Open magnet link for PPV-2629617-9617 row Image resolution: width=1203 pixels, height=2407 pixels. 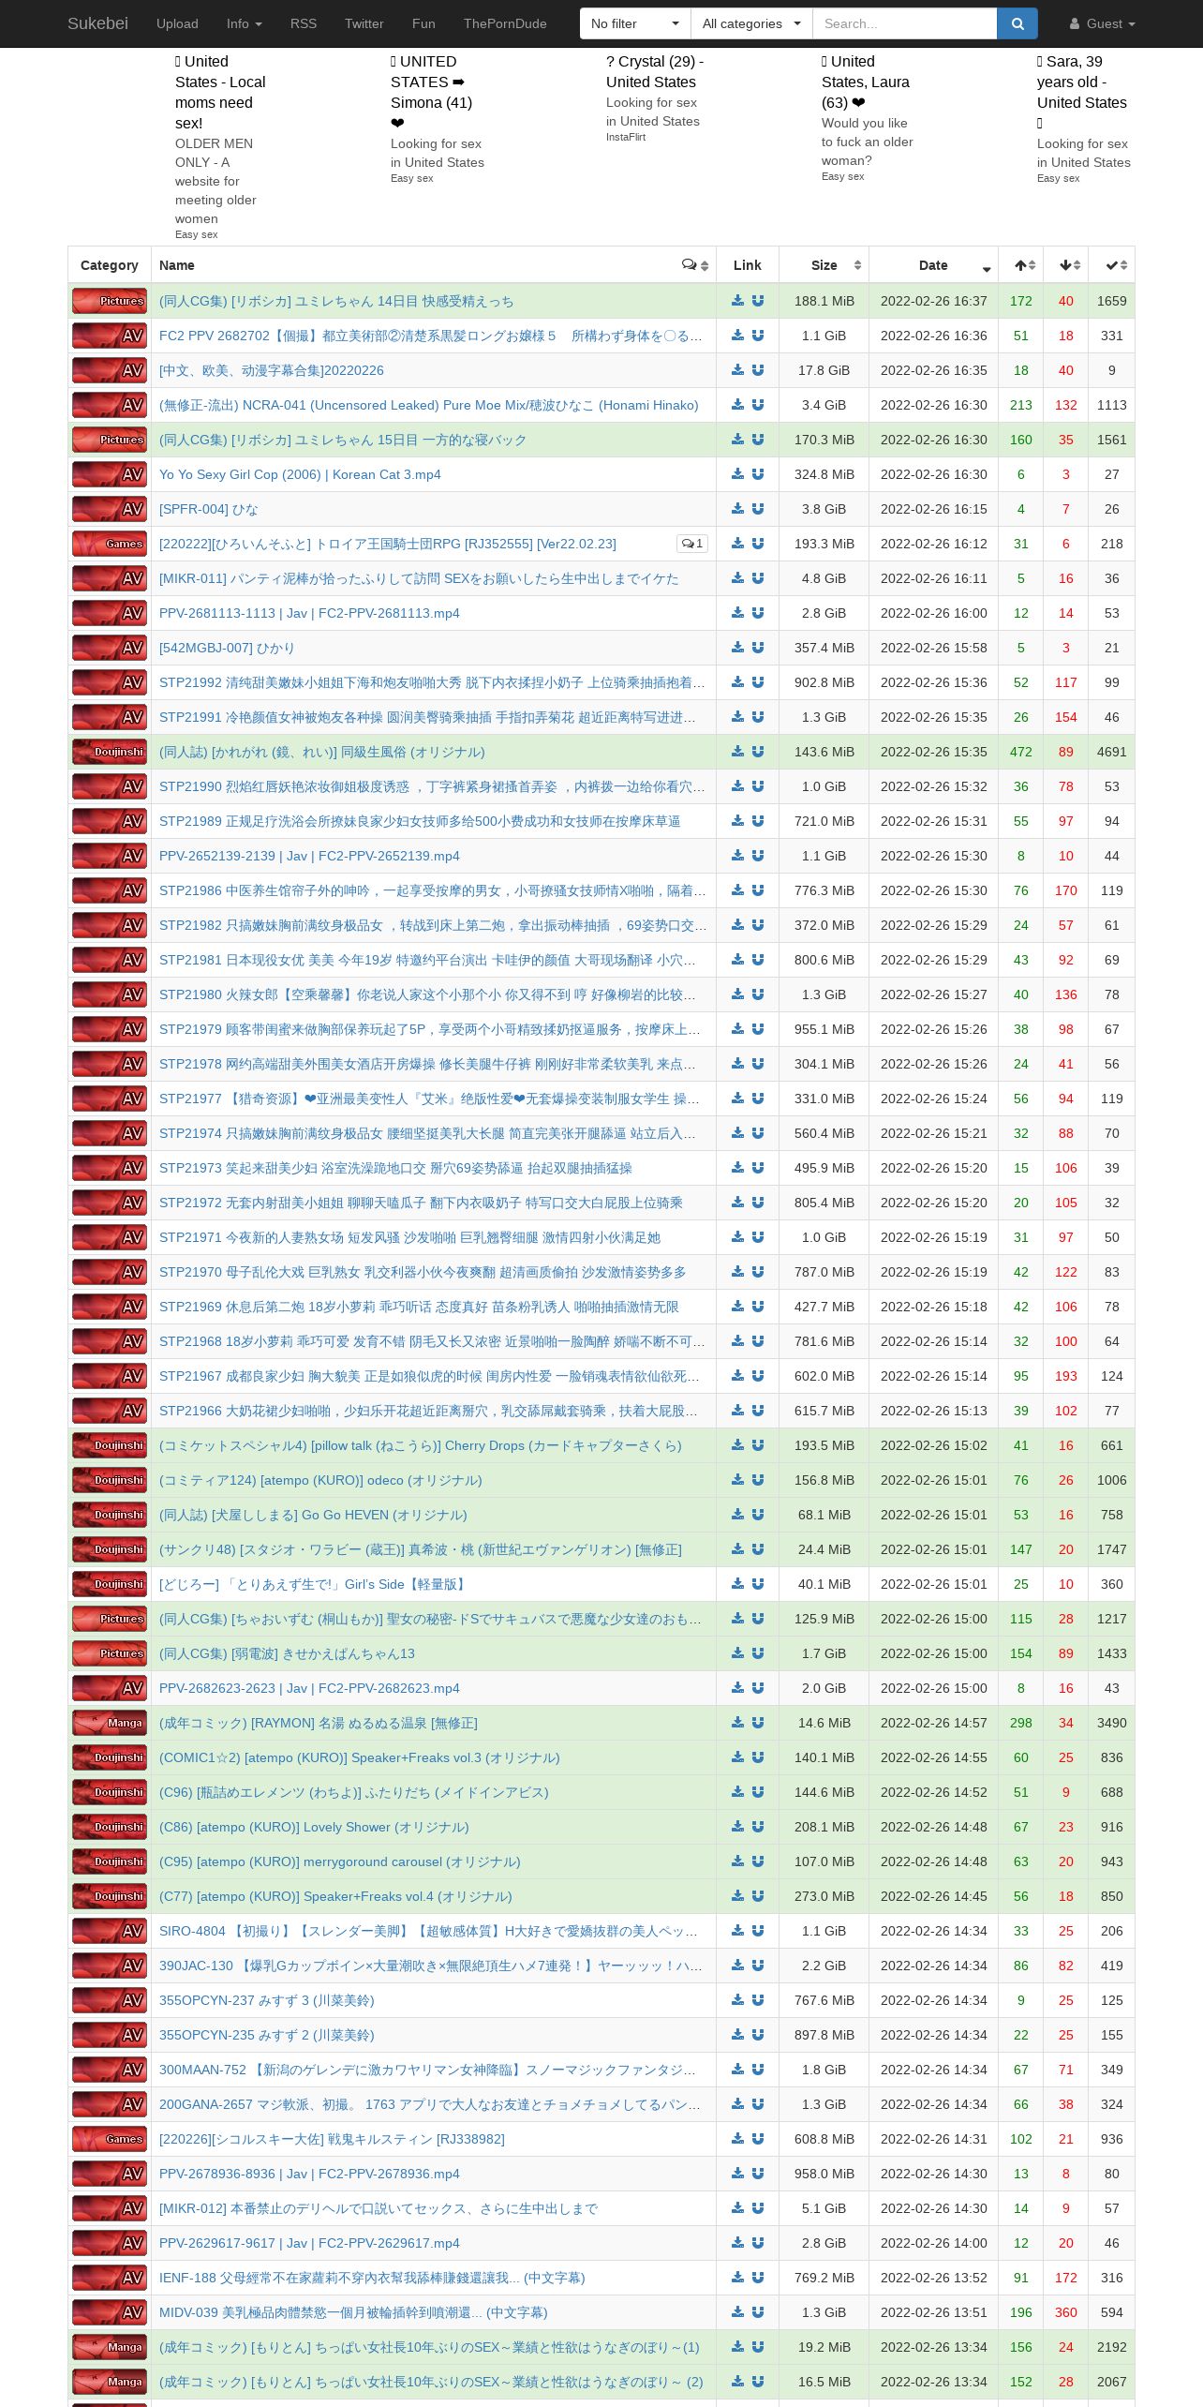(x=758, y=2243)
